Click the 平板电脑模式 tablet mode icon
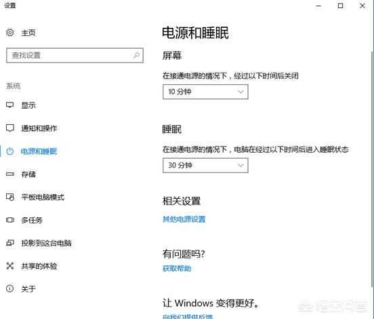Image resolution: width=374 pixels, height=319 pixels. (10, 197)
